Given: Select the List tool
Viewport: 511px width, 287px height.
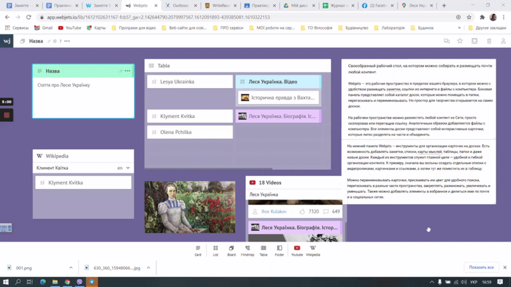Looking at the screenshot, I should (x=215, y=250).
